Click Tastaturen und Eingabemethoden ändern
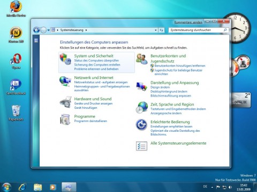 point(178,109)
